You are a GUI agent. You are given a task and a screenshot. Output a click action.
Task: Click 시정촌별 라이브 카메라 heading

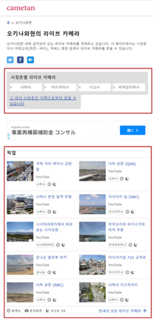click(x=33, y=77)
